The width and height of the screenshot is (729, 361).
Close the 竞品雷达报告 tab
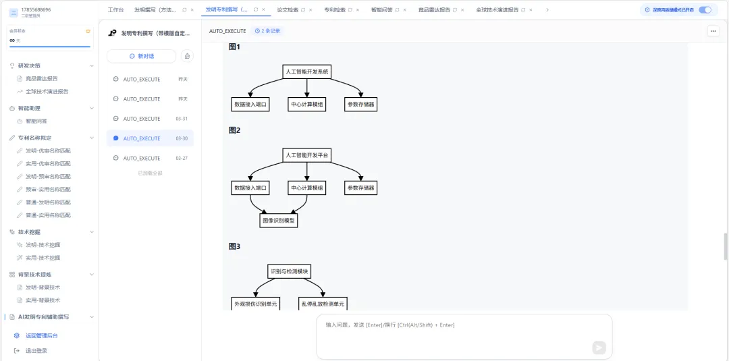pyautogui.click(x=462, y=9)
